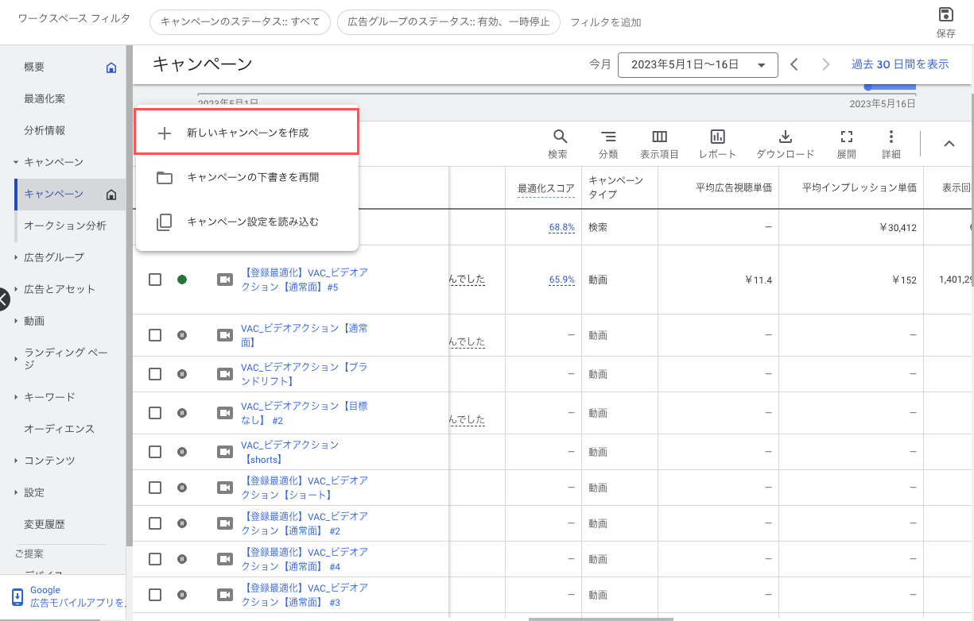Tick checkbox for VAC_ビデオアクション【shorts】row
974x621 pixels.
155,452
